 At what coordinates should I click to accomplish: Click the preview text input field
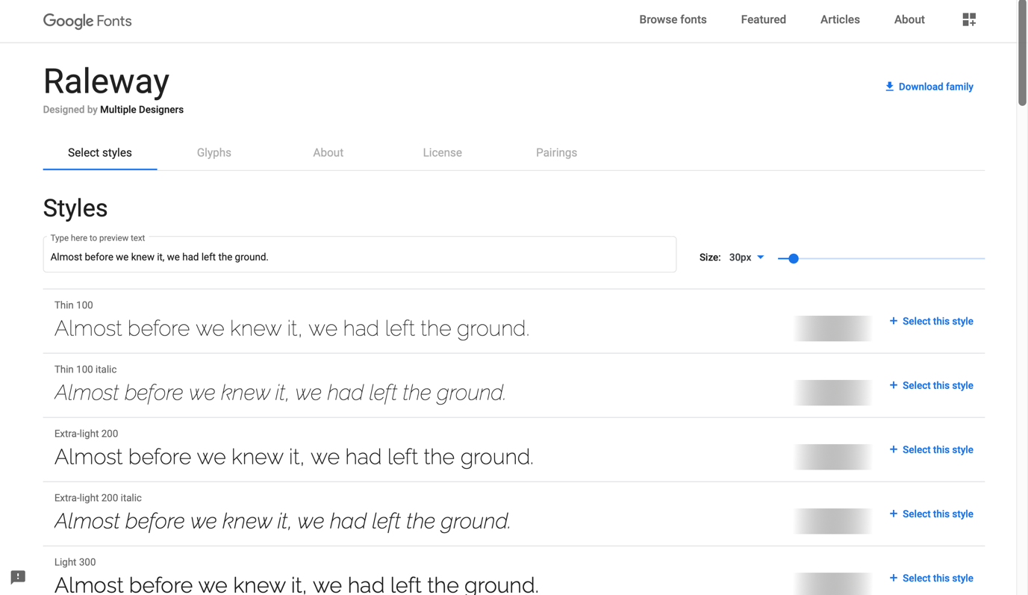(x=360, y=255)
